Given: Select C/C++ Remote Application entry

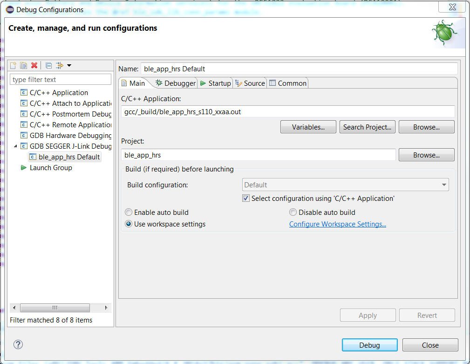Looking at the screenshot, I should pyautogui.click(x=70, y=125).
